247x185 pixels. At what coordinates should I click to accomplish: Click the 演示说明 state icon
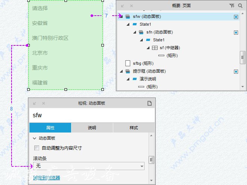(135, 79)
